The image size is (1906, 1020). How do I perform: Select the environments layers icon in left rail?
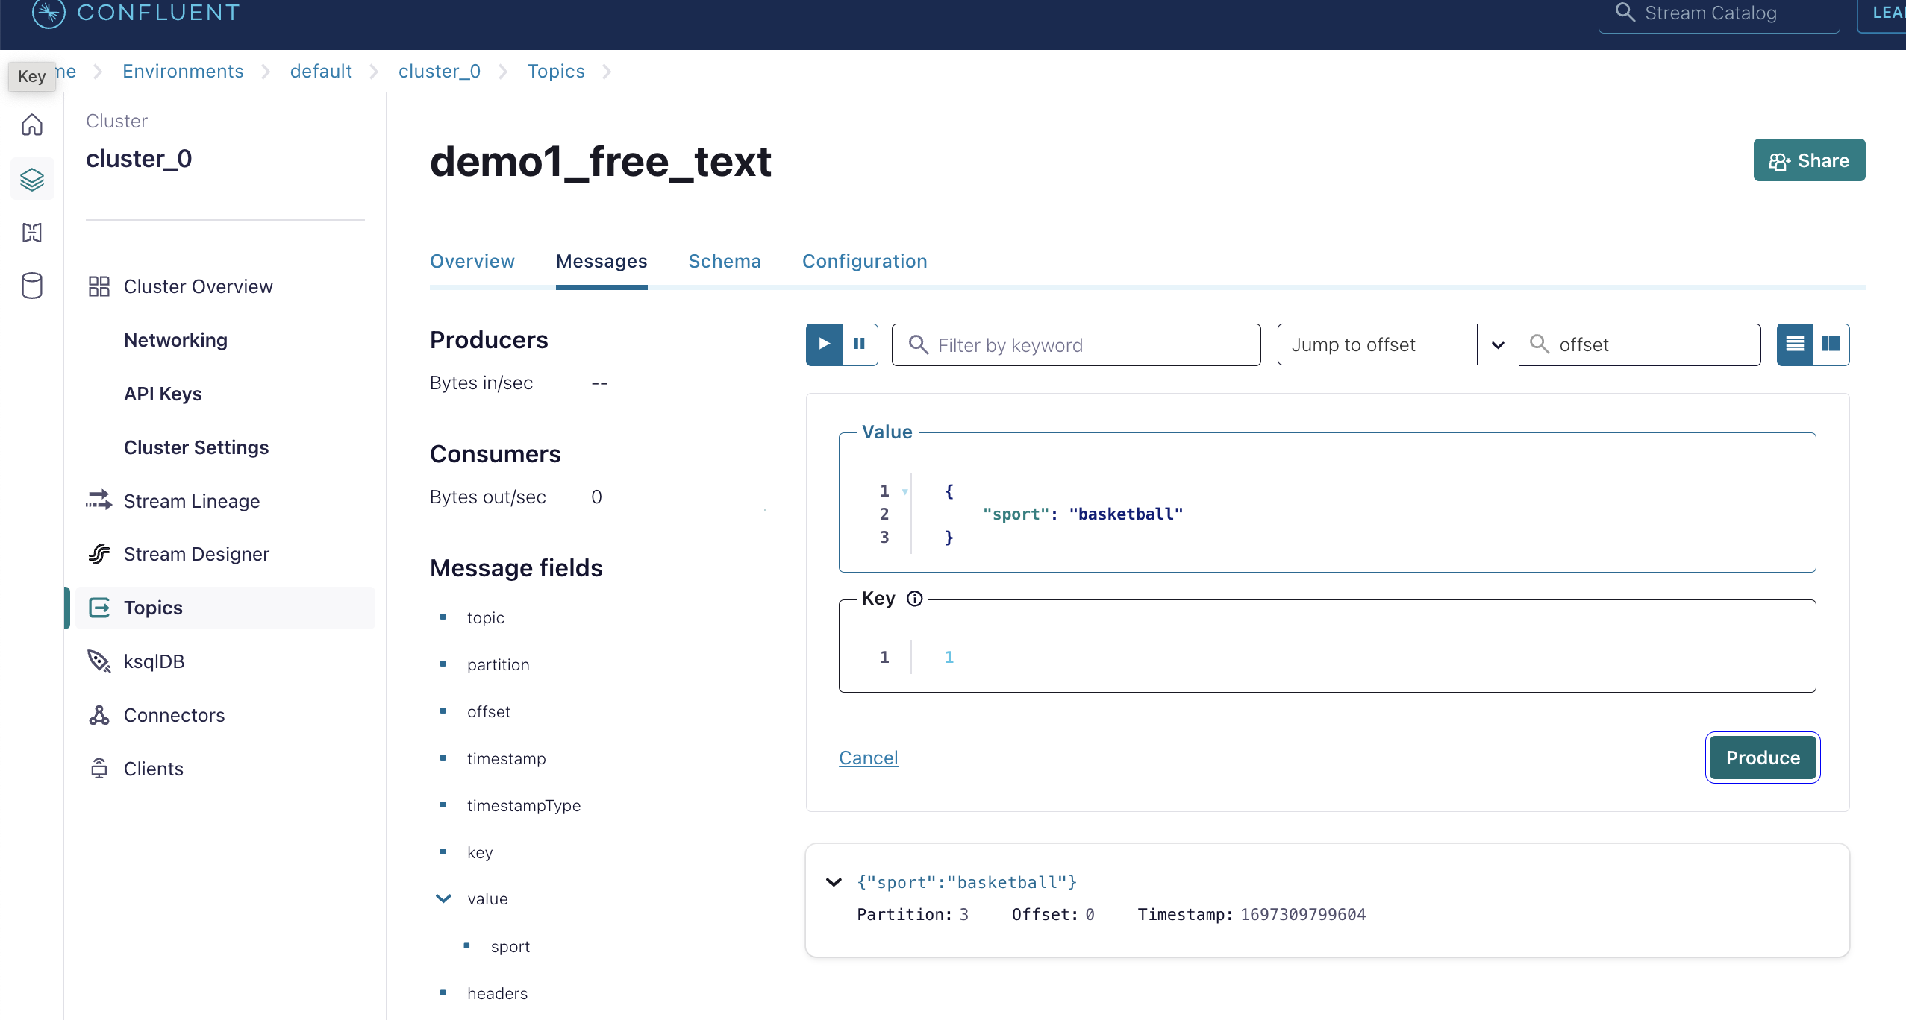coord(32,179)
